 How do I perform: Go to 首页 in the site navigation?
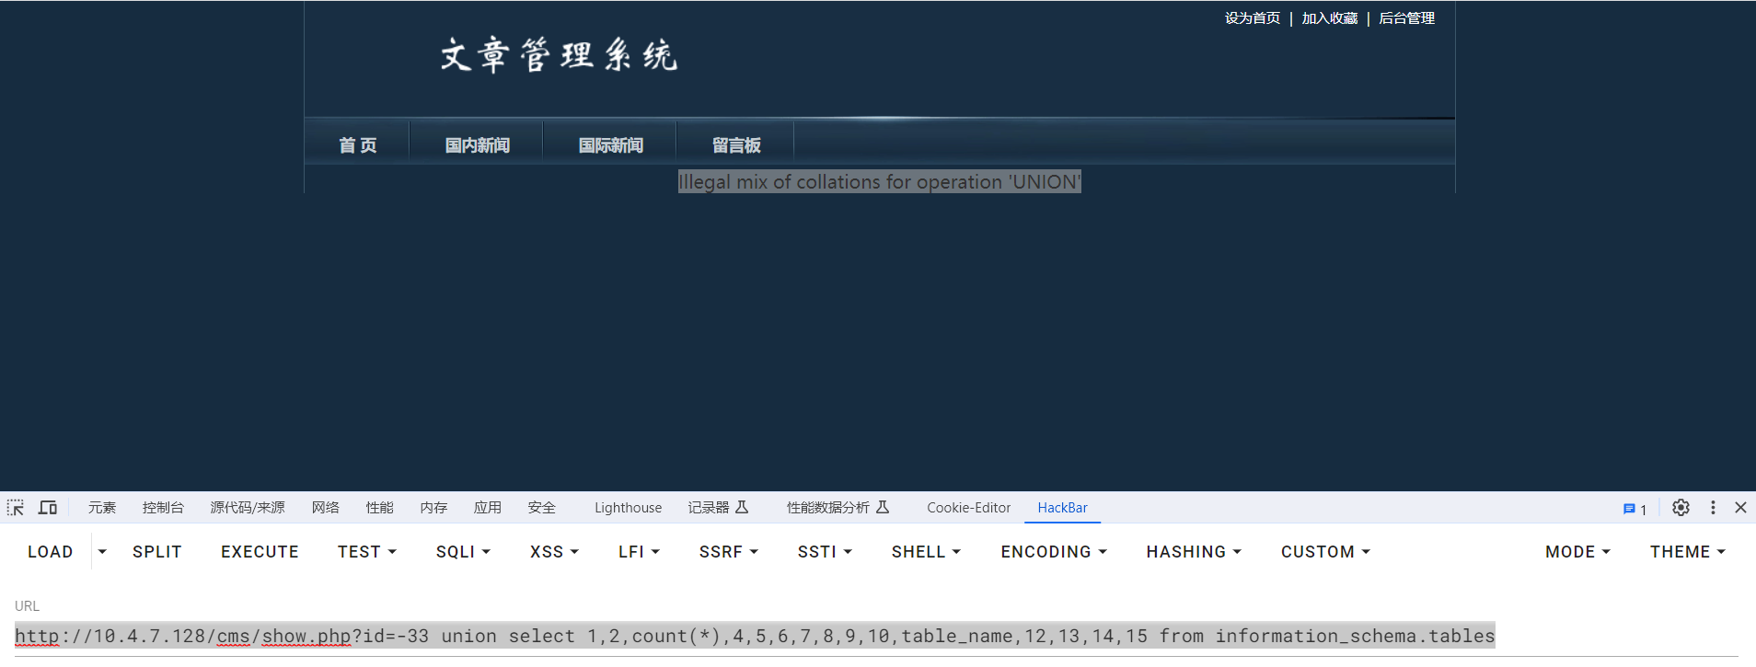(x=357, y=145)
